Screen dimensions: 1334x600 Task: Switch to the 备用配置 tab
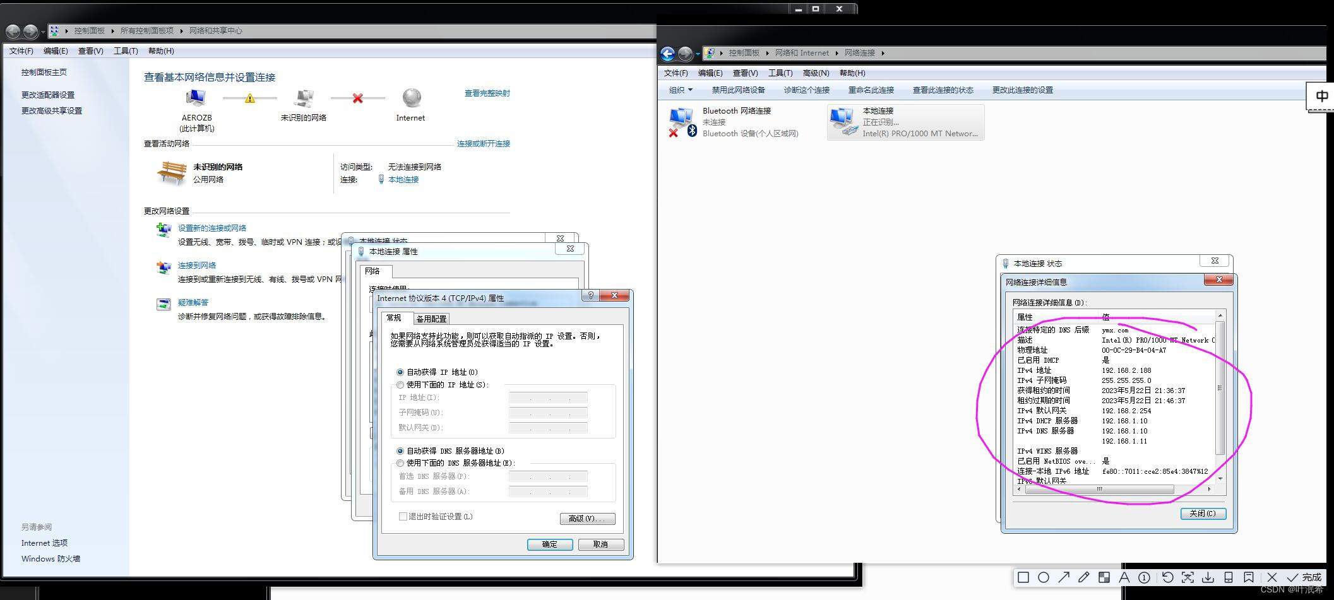pyautogui.click(x=432, y=319)
